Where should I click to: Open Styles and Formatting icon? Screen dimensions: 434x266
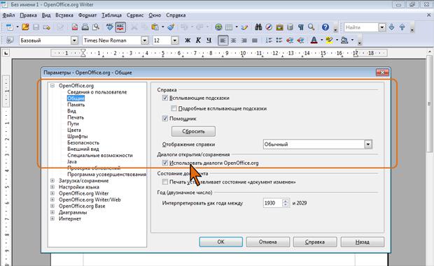[x=10, y=40]
